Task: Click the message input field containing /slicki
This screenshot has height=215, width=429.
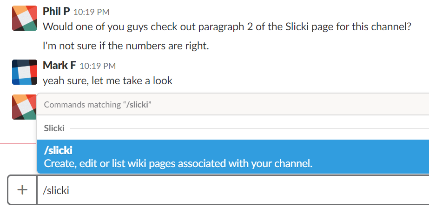Action: click(x=233, y=190)
